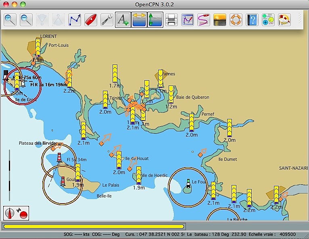Click the tide station bar labeled 1.2m
The width and height of the screenshot is (309, 239).
pos(171,94)
